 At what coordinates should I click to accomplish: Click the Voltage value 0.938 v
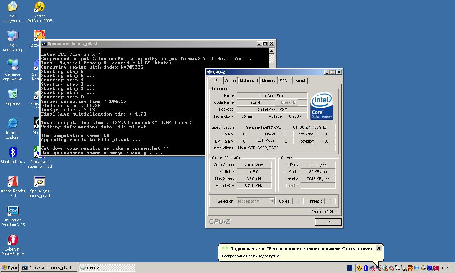(295, 116)
